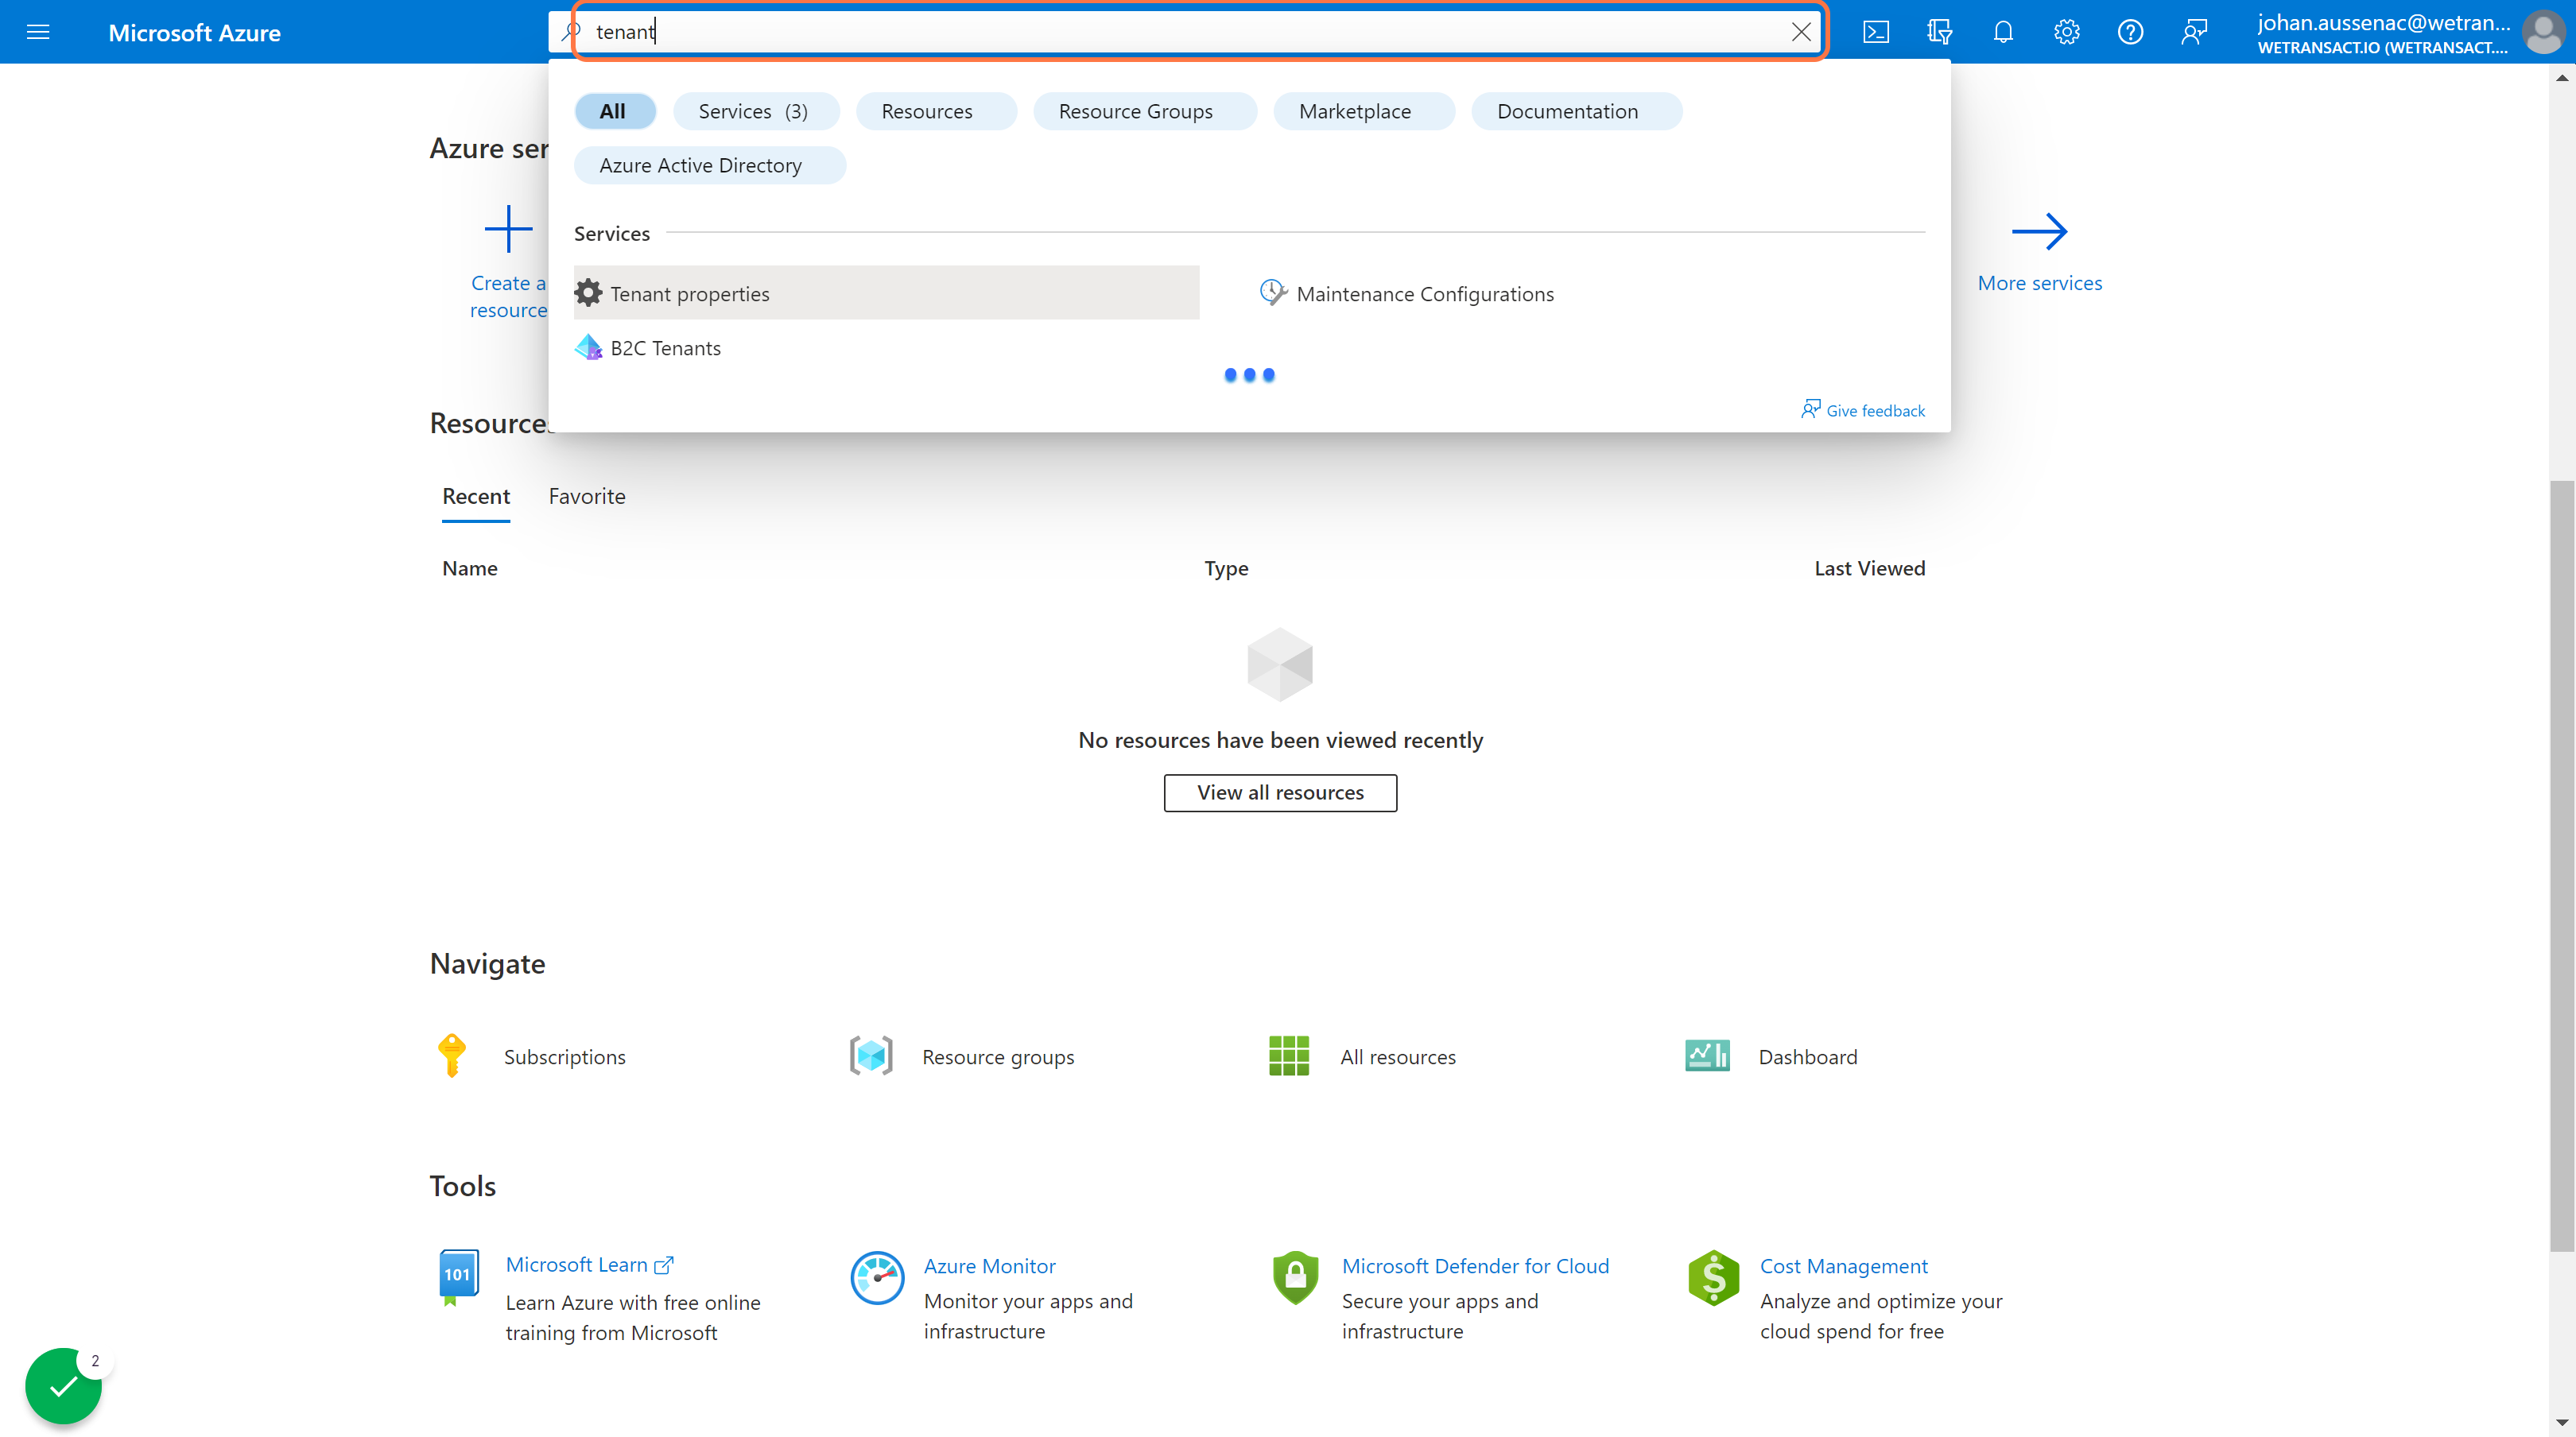Select the All filter pill
The height and width of the screenshot is (1437, 2576).
614,111
